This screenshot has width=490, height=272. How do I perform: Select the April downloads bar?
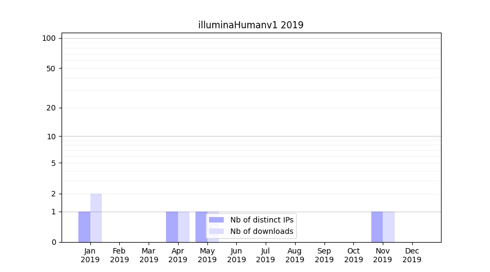coord(183,227)
